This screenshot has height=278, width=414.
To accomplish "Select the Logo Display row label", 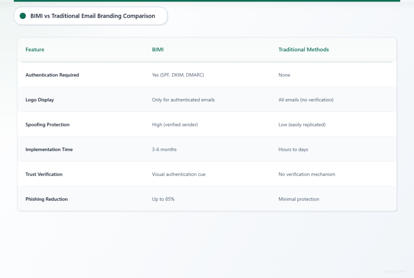I will click(40, 100).
